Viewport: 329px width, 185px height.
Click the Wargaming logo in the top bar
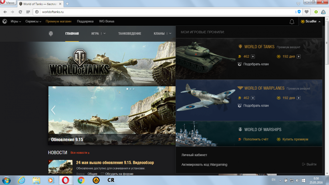click(5, 21)
